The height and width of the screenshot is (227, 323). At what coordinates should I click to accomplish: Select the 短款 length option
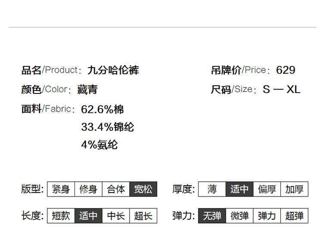point(61,216)
